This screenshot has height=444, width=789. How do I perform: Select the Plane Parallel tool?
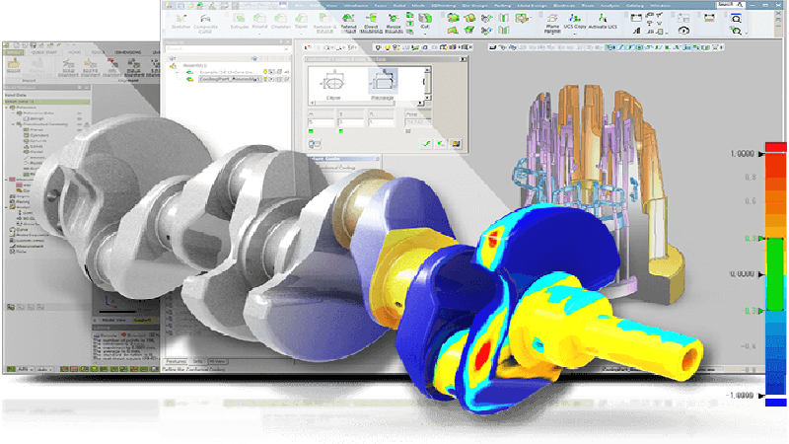pos(552,23)
